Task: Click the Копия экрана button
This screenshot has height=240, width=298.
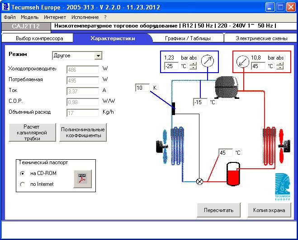Action: (269, 210)
